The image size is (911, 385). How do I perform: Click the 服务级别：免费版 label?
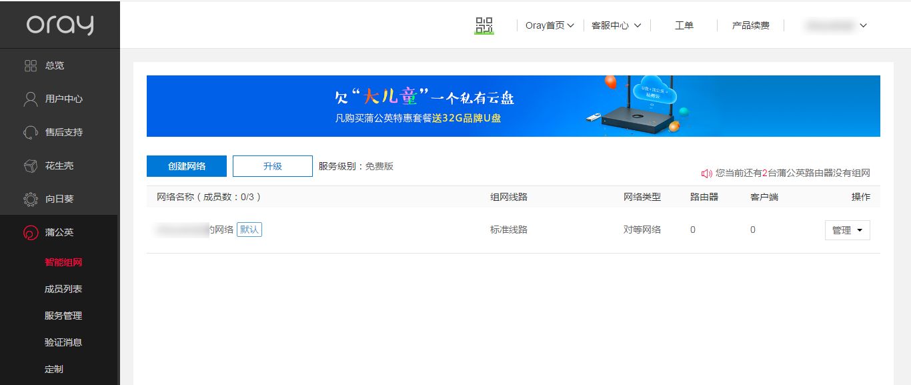click(x=356, y=166)
